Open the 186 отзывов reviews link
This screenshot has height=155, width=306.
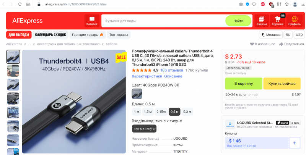[172, 70]
